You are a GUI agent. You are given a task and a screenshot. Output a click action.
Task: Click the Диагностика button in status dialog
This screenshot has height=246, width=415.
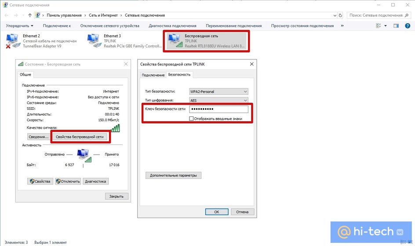[x=95, y=181]
